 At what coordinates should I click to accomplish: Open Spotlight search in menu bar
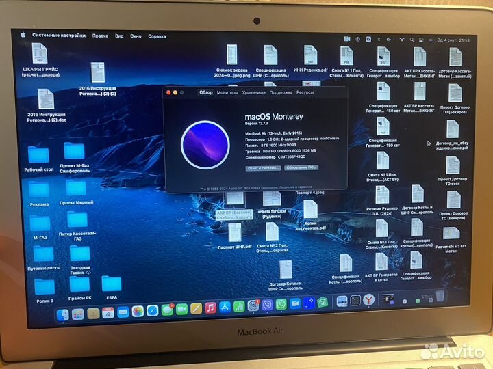[412, 40]
